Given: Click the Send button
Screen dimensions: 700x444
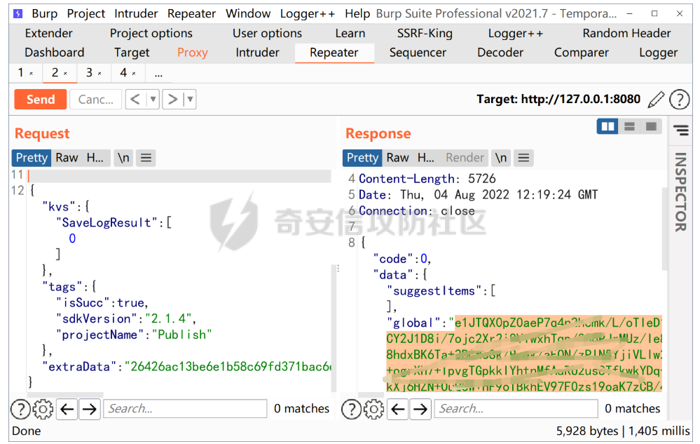Looking at the screenshot, I should click(41, 99).
